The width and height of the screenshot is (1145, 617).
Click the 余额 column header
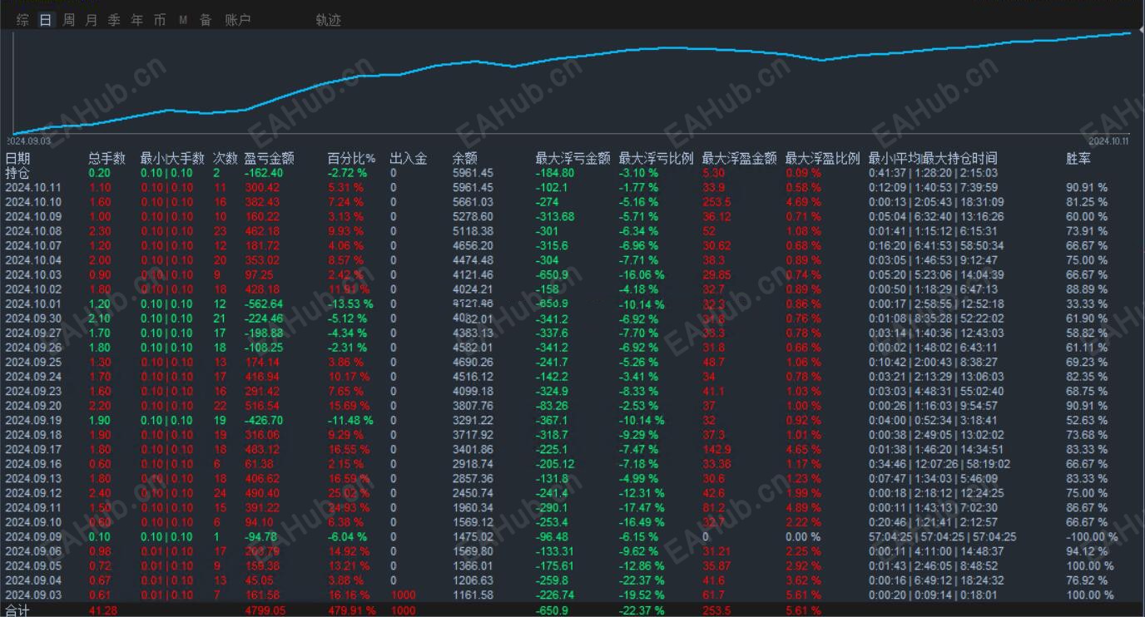point(465,158)
